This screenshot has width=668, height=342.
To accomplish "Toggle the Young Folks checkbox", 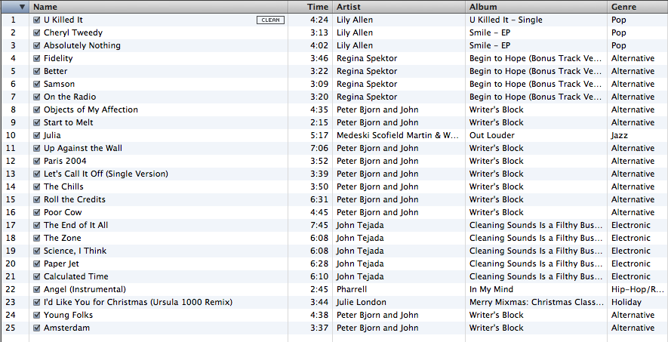I will pos(37,315).
